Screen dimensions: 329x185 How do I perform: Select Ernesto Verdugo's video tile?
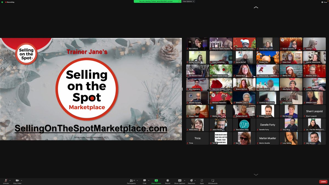[268, 111]
